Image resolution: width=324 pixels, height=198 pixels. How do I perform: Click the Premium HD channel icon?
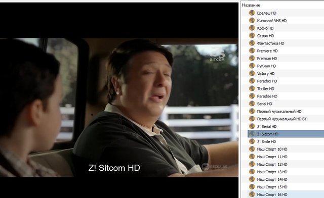[x=252, y=58]
